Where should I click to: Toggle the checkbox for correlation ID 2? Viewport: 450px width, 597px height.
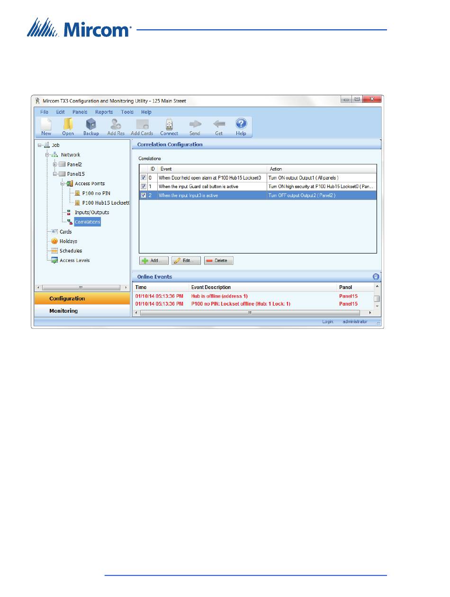(143, 195)
